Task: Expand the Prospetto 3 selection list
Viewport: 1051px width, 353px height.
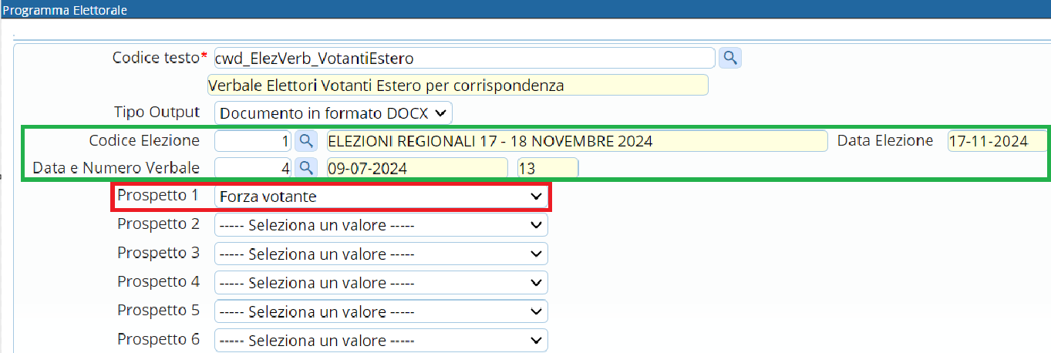Action: [381, 254]
